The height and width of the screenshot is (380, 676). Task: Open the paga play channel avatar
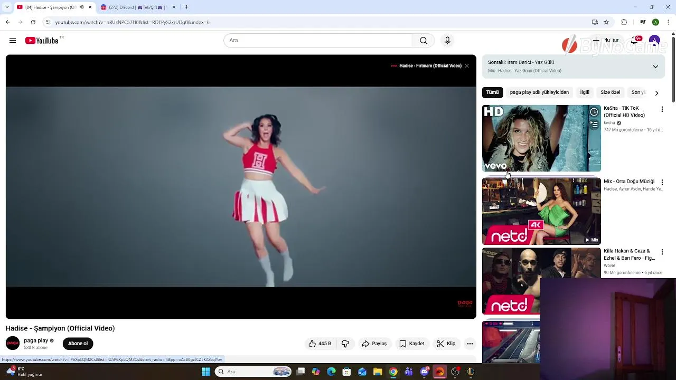pyautogui.click(x=13, y=344)
